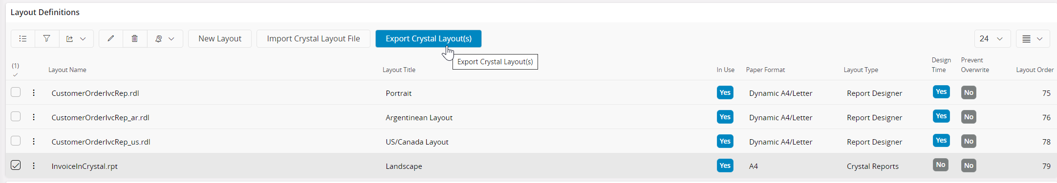Click Import Crystal Layout File button

click(313, 39)
